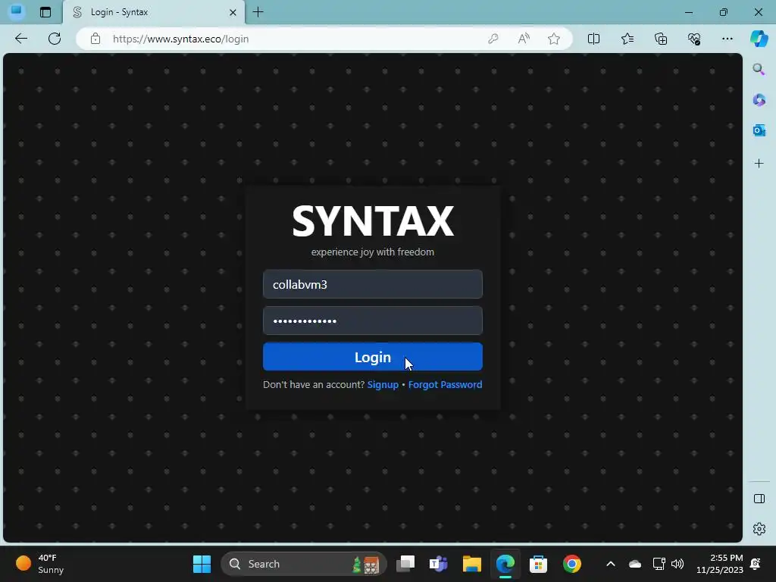Open Edge profile icon
This screenshot has height=582, width=776.
pos(16,11)
